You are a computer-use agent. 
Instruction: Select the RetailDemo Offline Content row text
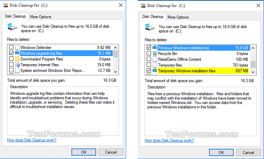click(180, 59)
